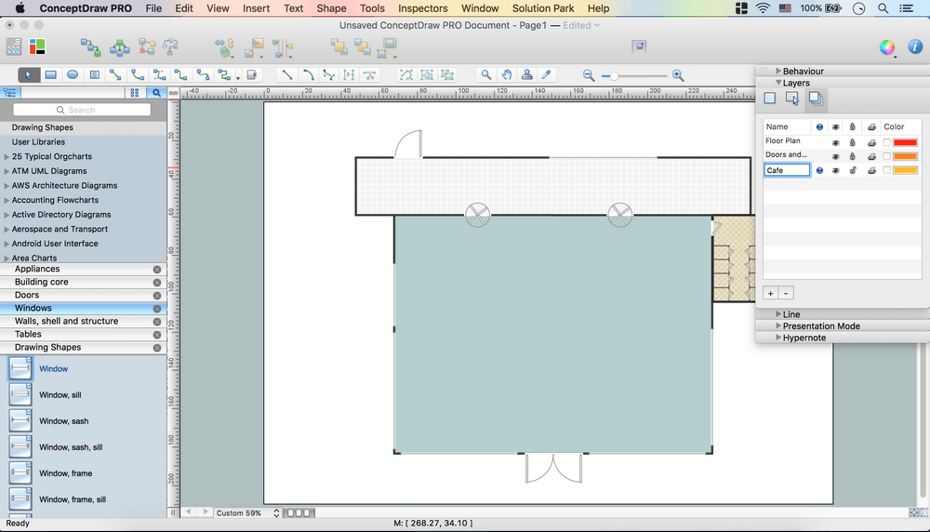Click the zoom in magnifier icon
The height and width of the screenshot is (532, 930).
(678, 75)
